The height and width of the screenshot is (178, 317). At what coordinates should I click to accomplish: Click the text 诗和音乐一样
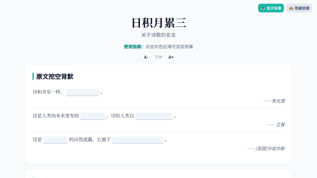coord(47,92)
